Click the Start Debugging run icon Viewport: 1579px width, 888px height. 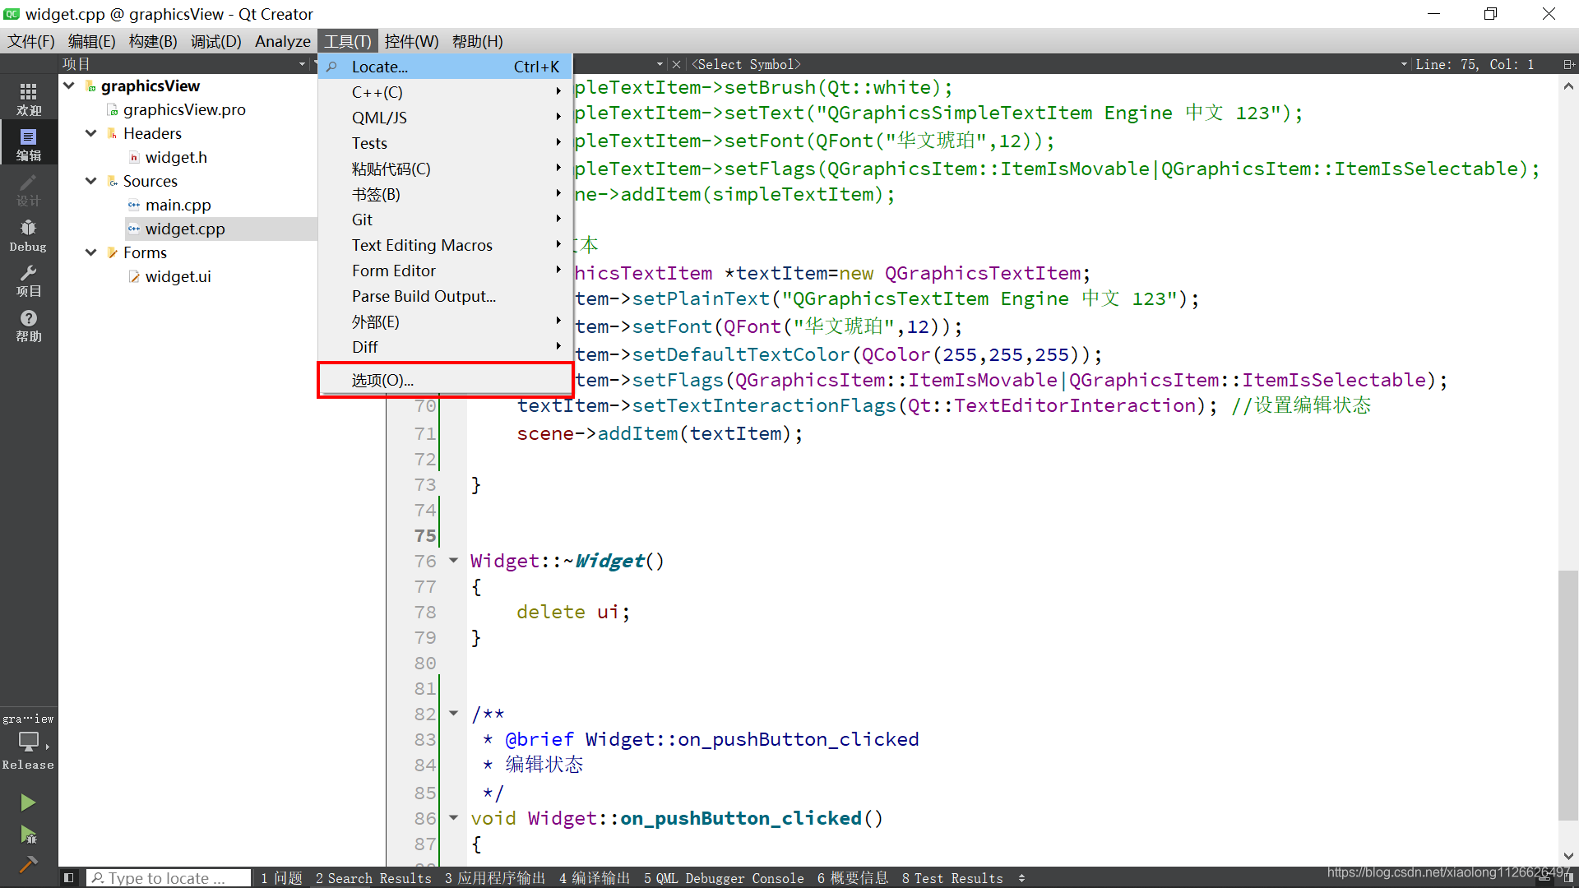point(28,835)
